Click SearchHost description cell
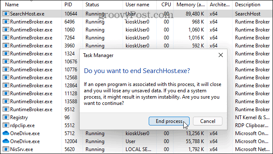Screen dimensions: 273x154 pyautogui.click(x=248, y=14)
